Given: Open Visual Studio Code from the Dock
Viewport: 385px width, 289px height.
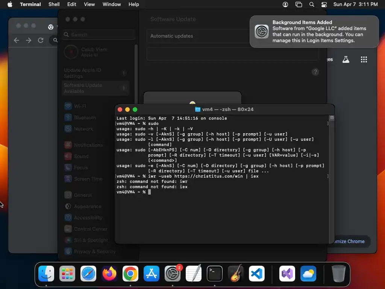Looking at the screenshot, I should pos(256,274).
